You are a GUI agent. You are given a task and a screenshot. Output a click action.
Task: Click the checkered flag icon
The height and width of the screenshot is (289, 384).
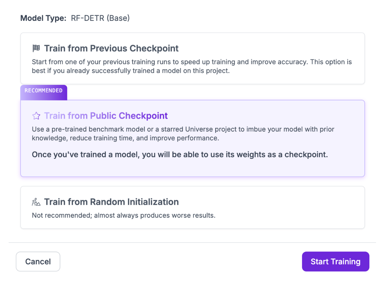tap(36, 48)
